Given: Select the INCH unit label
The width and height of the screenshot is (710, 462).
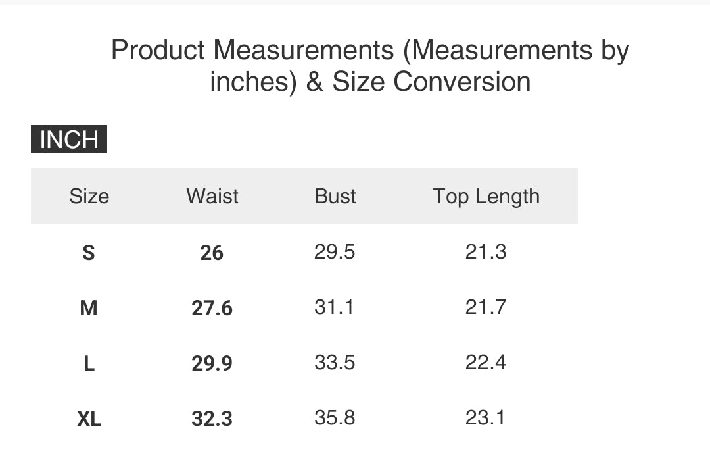Looking at the screenshot, I should tap(69, 139).
